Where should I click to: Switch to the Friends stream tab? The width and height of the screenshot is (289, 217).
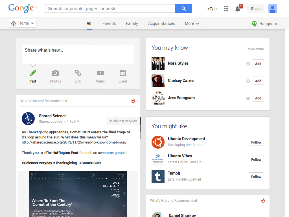(x=109, y=23)
